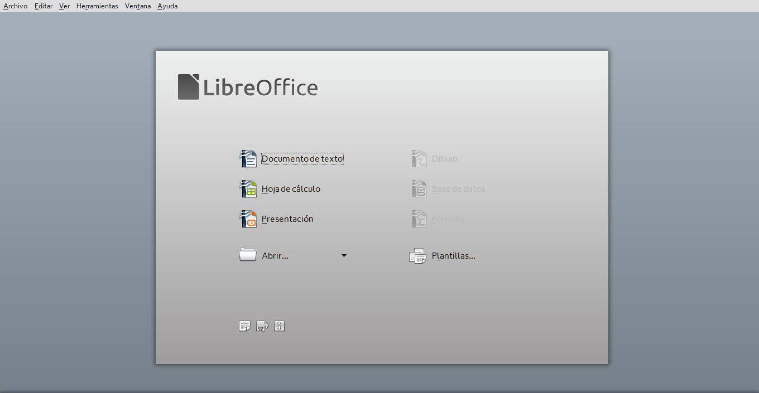Click the Hoja de cálculo spreadsheet icon
The image size is (759, 393).
(248, 189)
